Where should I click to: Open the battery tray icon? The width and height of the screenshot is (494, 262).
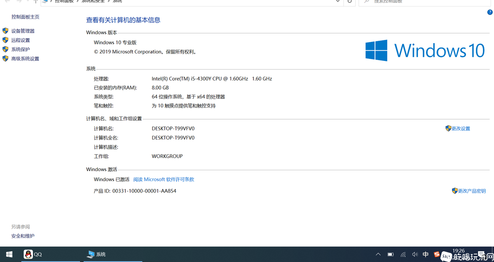(x=391, y=254)
